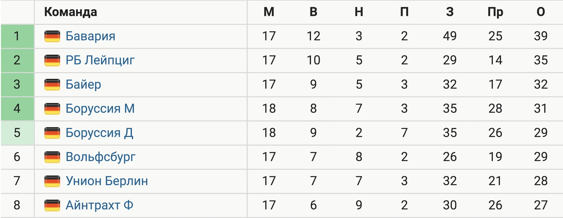The width and height of the screenshot is (563, 218).
Task: Click the О points column header
Action: click(x=541, y=12)
